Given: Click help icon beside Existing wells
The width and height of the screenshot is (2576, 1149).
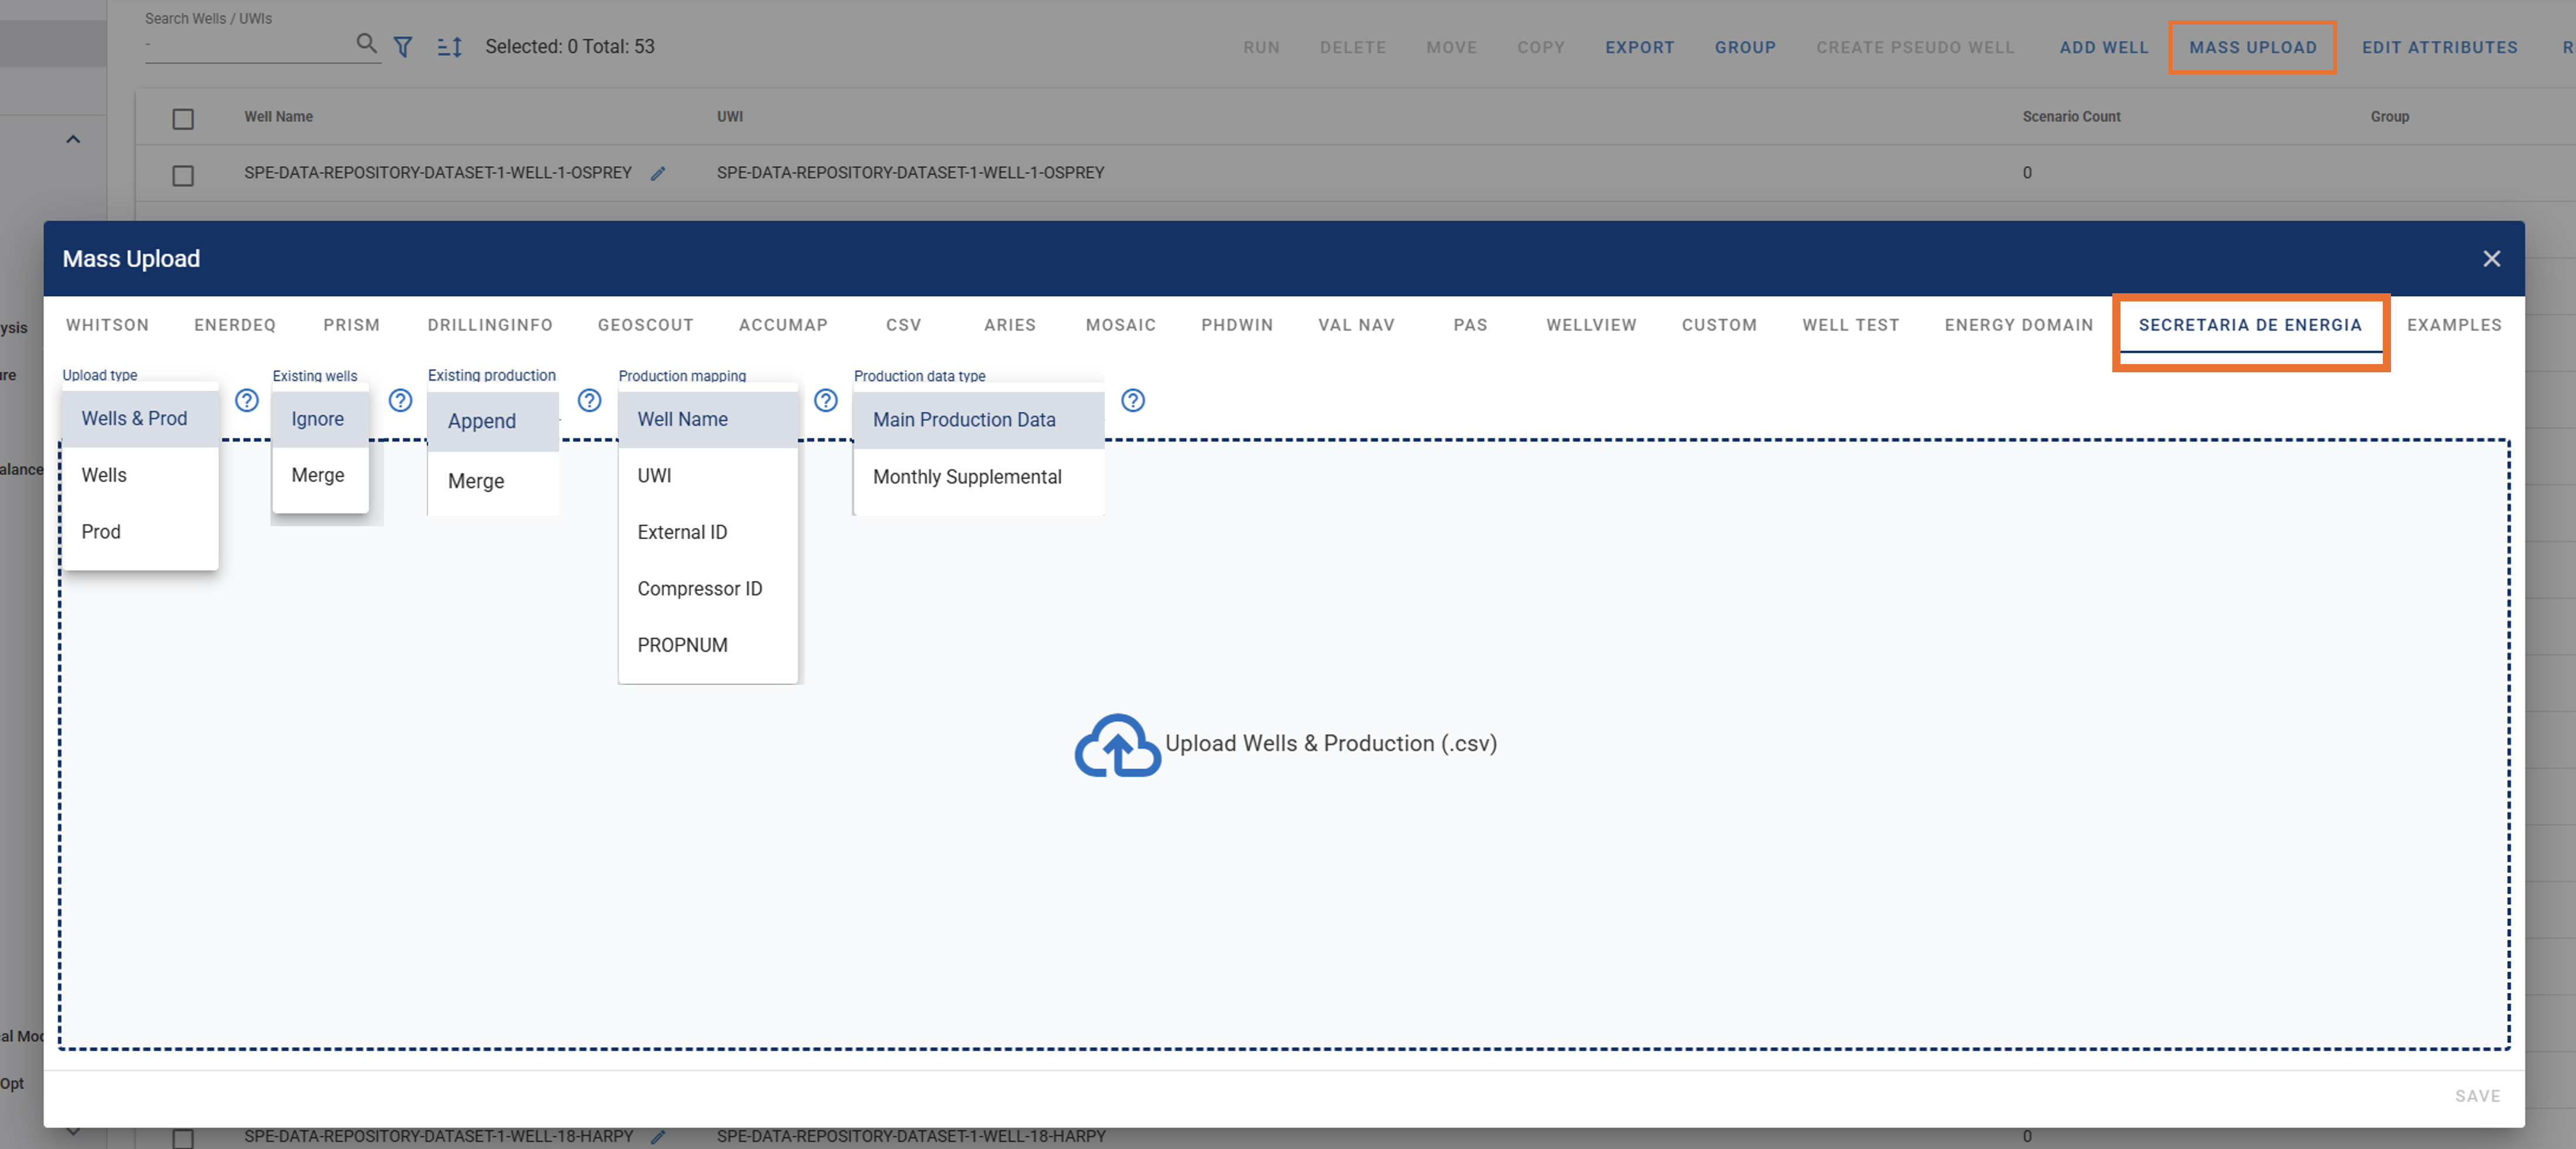Looking at the screenshot, I should click(400, 401).
